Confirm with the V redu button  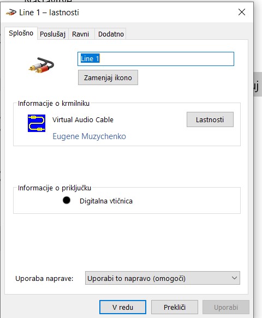tap(123, 307)
